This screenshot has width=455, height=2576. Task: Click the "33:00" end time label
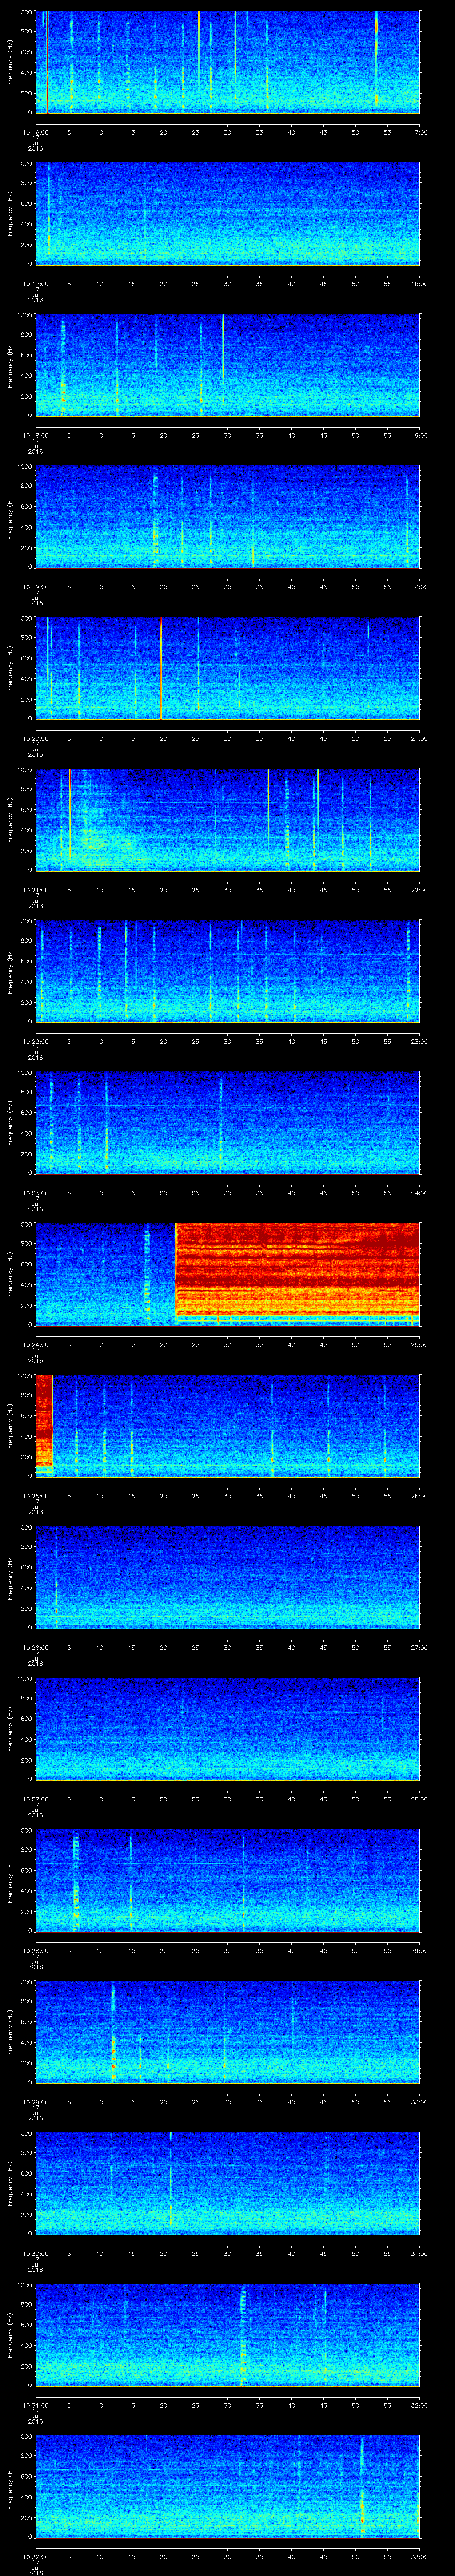pyautogui.click(x=419, y=2556)
